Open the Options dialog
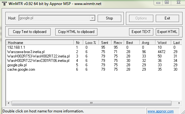The image size is (185, 114). pos(141,18)
